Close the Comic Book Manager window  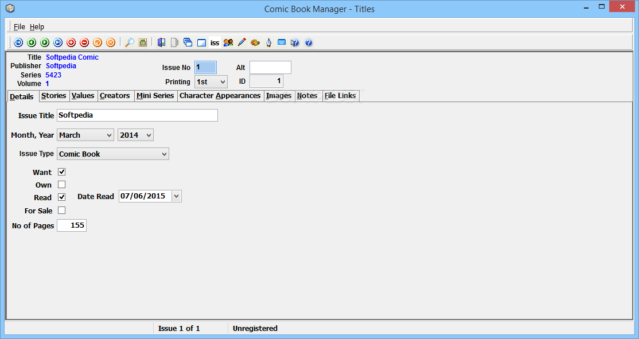tap(622, 6)
